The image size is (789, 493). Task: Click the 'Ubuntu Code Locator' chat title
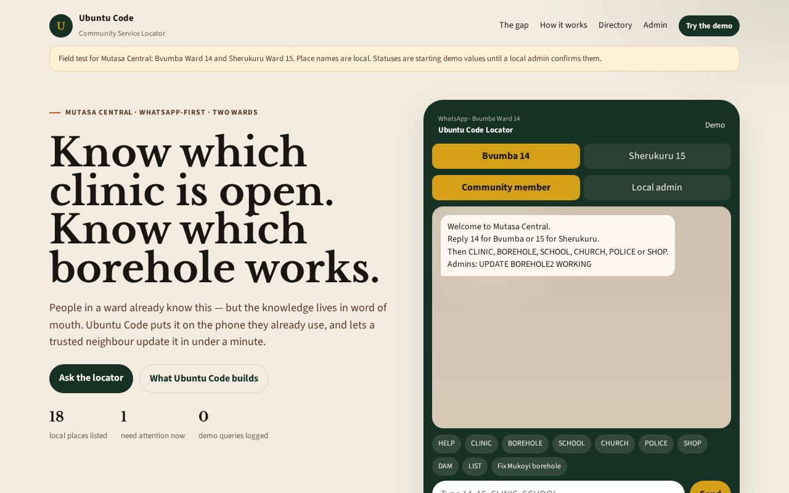coord(475,130)
